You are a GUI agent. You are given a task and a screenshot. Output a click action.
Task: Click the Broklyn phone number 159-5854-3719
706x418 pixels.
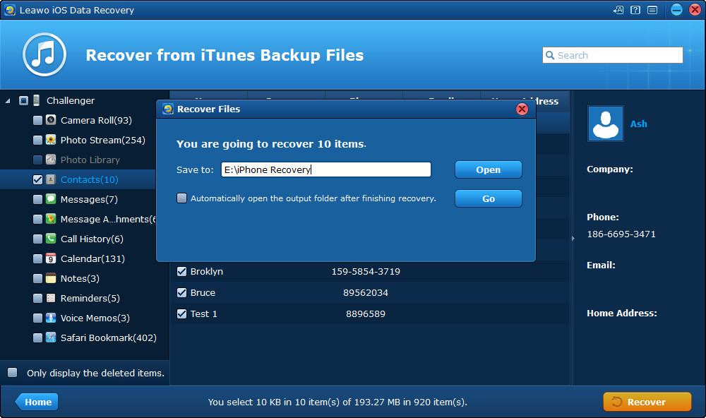[366, 272]
